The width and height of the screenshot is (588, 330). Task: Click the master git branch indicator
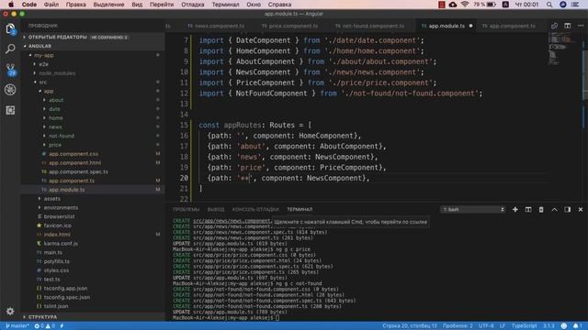point(17,326)
